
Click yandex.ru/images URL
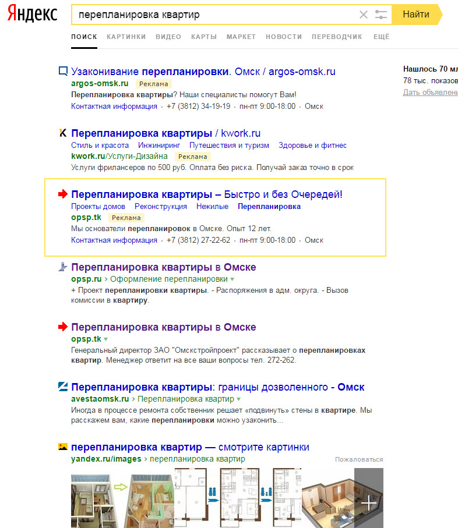tap(106, 459)
